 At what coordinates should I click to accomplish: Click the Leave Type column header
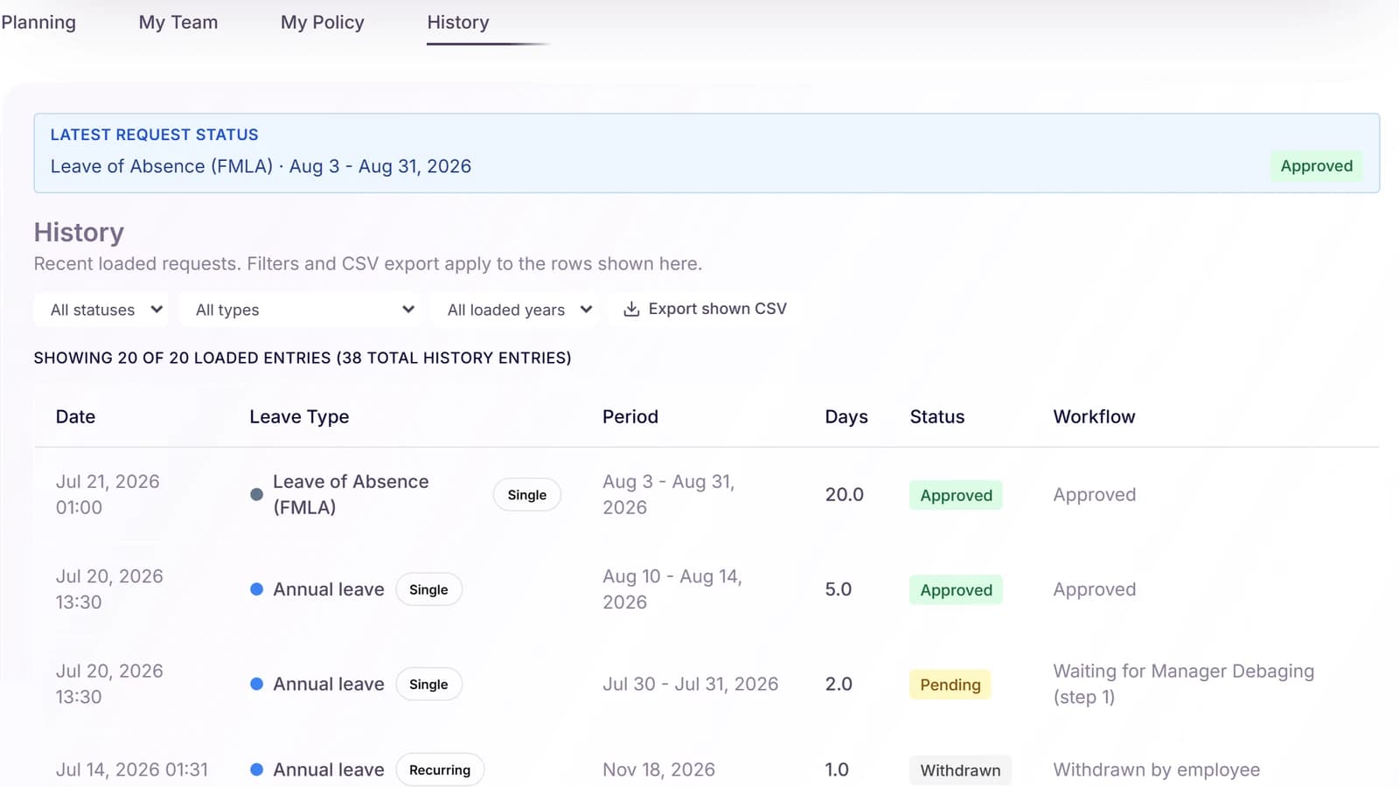point(299,417)
